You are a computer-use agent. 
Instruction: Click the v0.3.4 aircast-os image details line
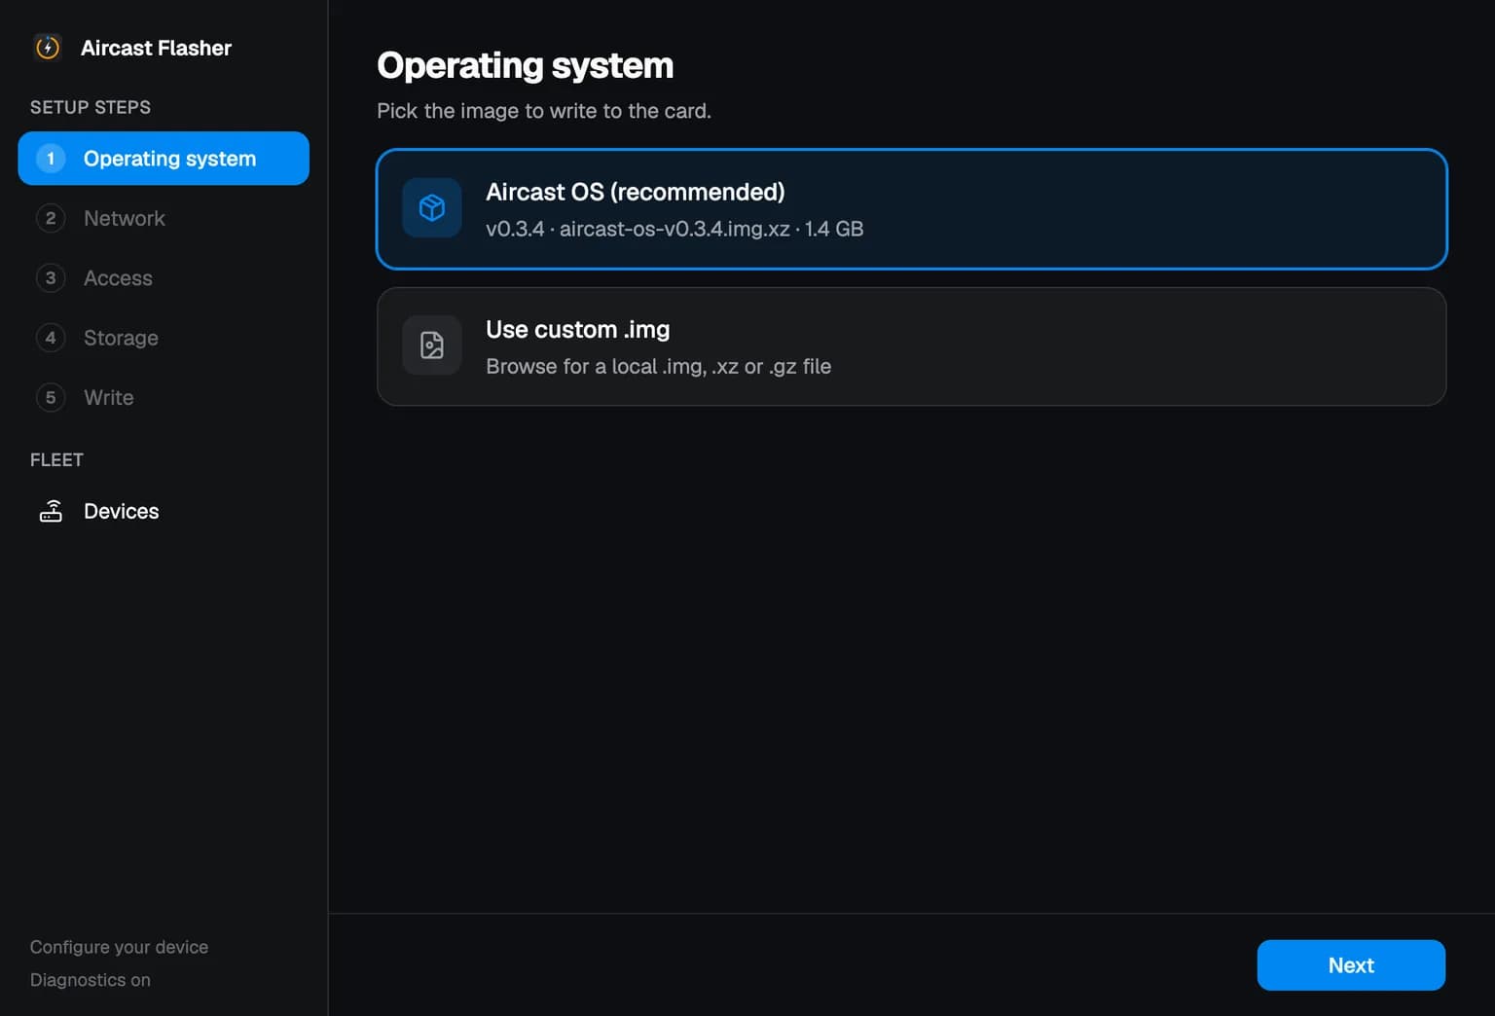click(675, 229)
